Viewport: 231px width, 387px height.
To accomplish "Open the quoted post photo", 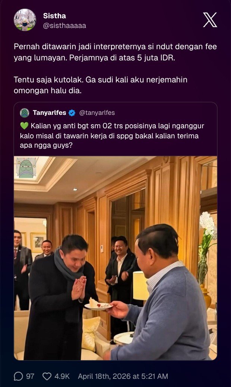I will click(115, 258).
